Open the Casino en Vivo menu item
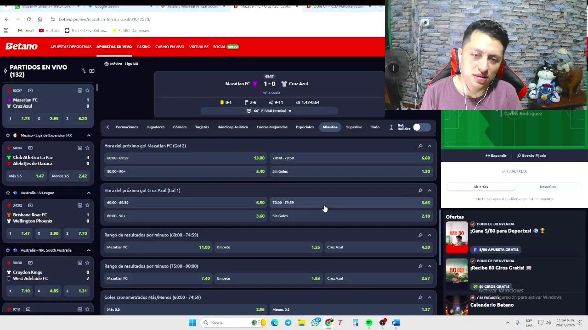Image resolution: width=588 pixels, height=330 pixels. click(x=170, y=47)
